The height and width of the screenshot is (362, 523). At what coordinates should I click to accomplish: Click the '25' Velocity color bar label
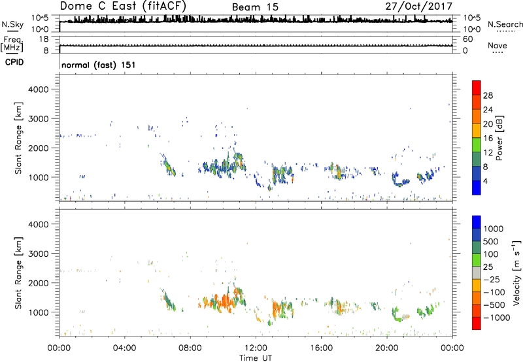tap(488, 267)
